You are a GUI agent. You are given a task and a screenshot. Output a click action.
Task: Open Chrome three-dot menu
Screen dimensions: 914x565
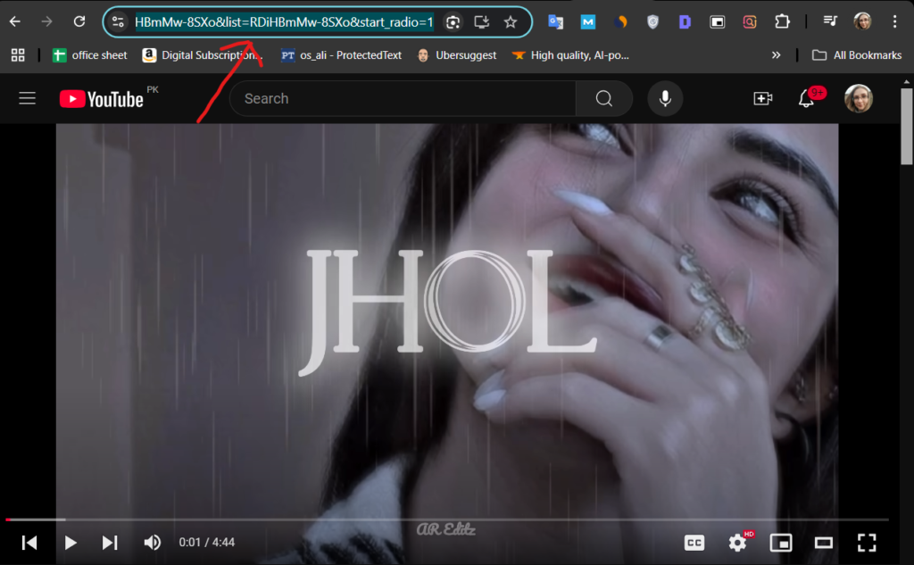pyautogui.click(x=894, y=21)
